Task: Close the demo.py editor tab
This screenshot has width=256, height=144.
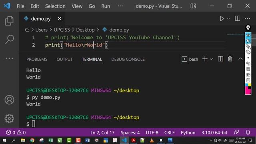Action: tap(60, 19)
